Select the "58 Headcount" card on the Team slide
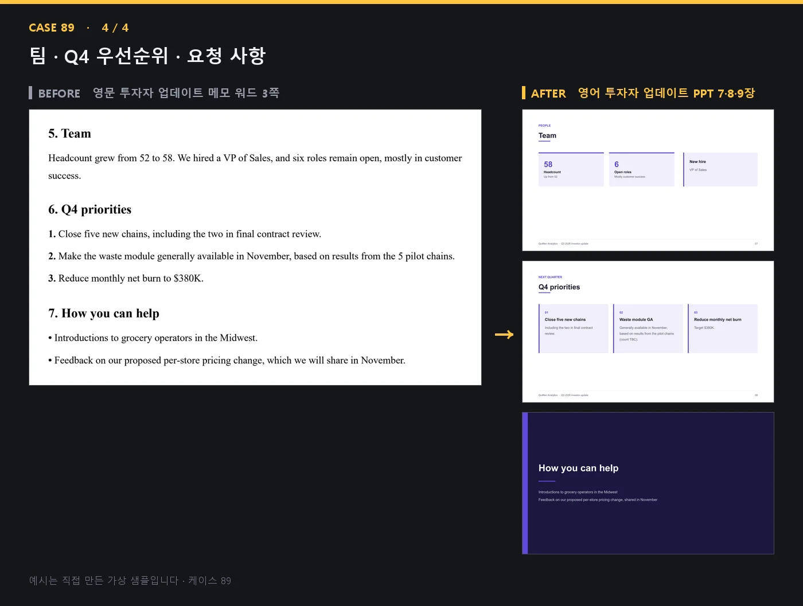Image resolution: width=803 pixels, height=606 pixels. click(x=571, y=169)
